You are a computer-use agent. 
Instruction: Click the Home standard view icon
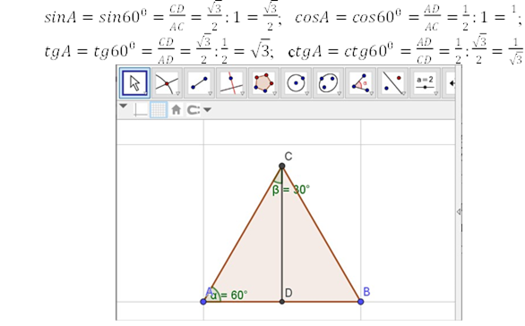point(176,109)
